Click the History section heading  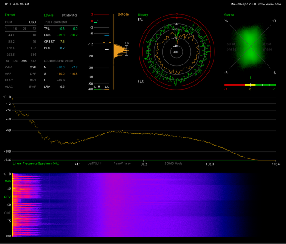click(143, 15)
